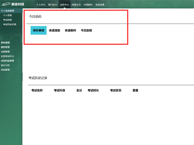Image resolution: width=194 pixels, height=145 pixels.
Task: Open 个人信息 in sidebar
Action: pyautogui.click(x=7, y=15)
